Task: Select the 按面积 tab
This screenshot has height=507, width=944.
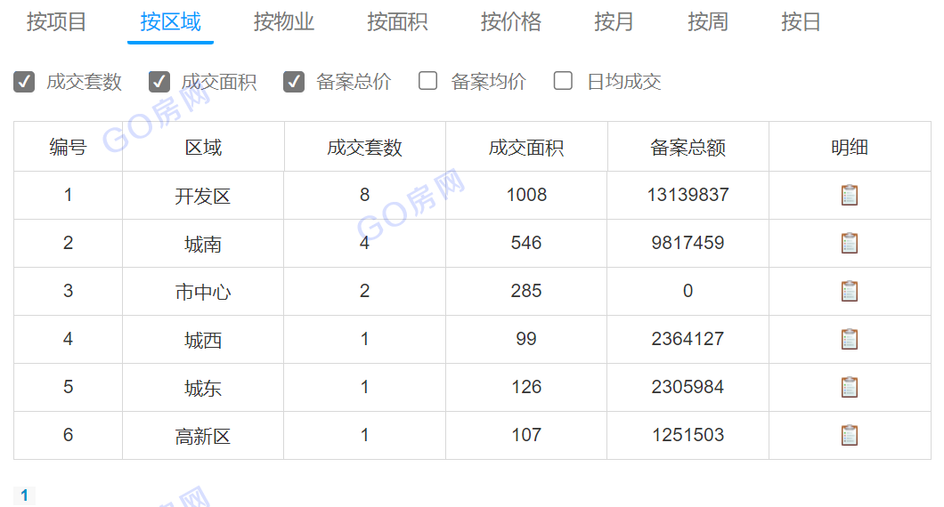Action: 397,22
